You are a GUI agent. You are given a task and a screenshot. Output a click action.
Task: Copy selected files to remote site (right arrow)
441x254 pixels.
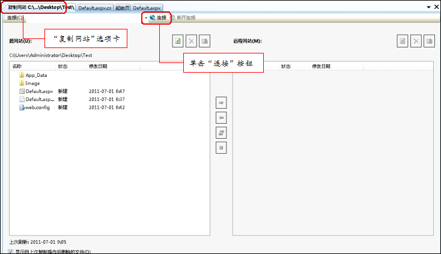[221, 103]
